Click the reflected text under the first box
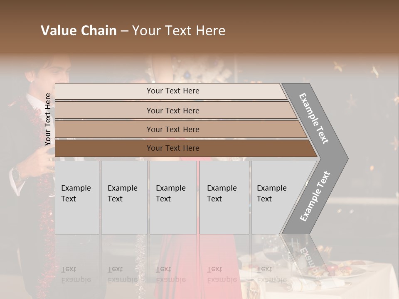This screenshot has height=299, width=399. 76,274
